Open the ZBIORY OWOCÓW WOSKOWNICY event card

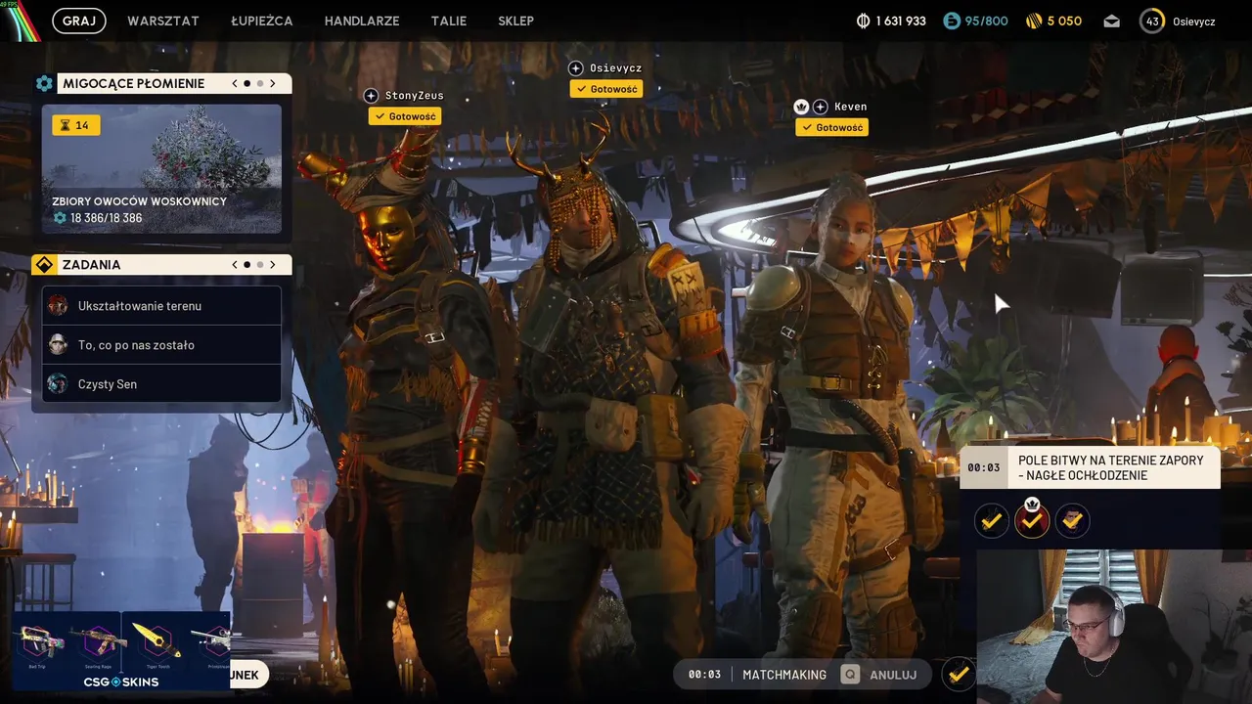tap(161, 169)
